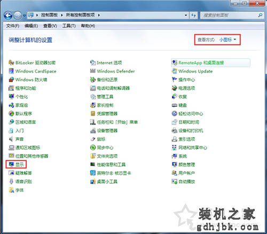Open the 文件夹选项 icon

coord(93,156)
